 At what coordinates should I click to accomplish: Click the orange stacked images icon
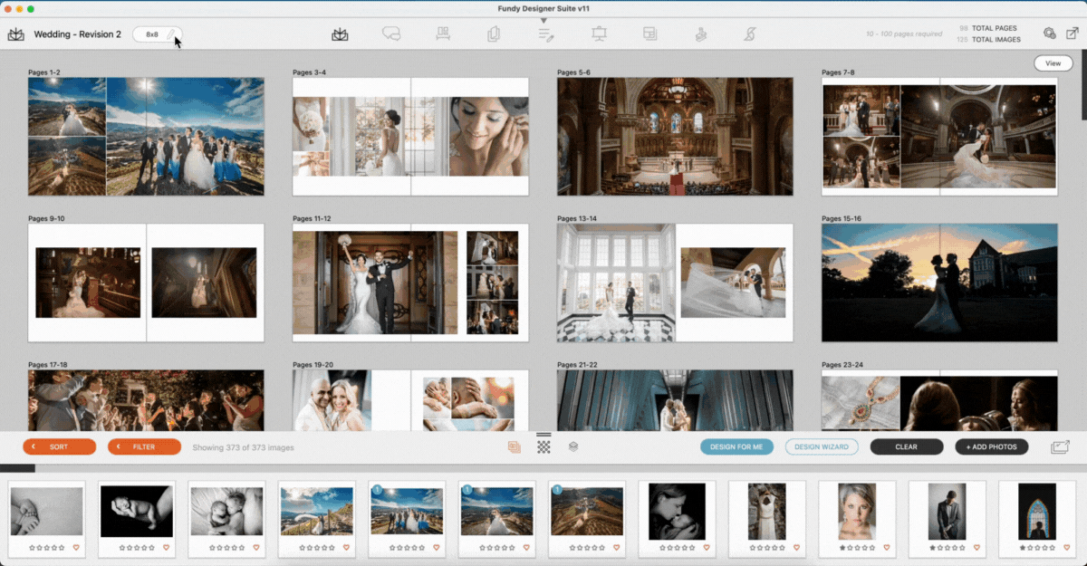(515, 446)
